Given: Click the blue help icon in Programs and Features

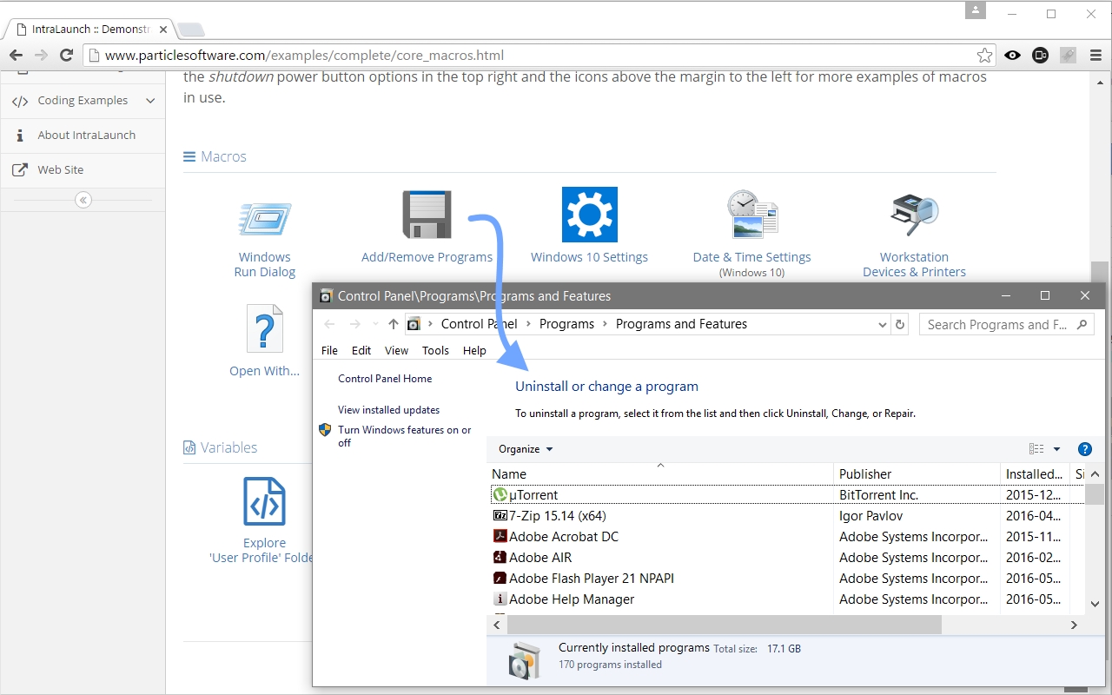Looking at the screenshot, I should point(1084,449).
